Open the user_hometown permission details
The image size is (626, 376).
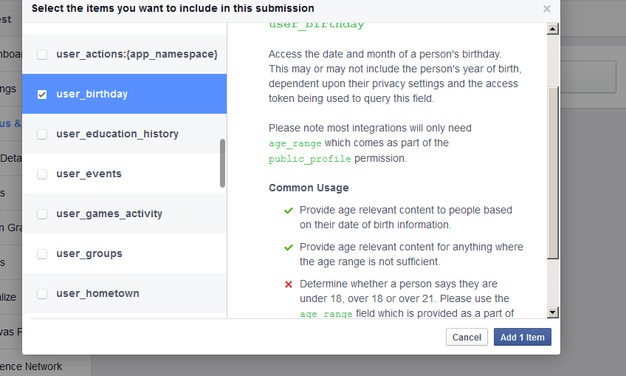(97, 294)
